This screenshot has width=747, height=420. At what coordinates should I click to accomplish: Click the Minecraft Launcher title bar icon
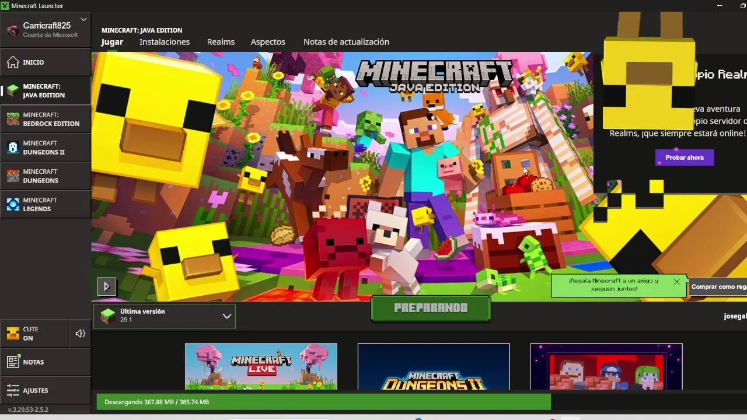(x=5, y=6)
